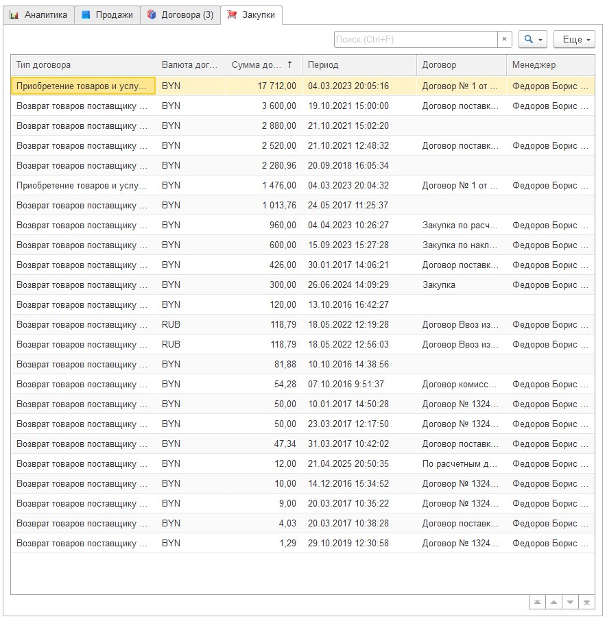
Task: Sort by the Период column header
Action: click(x=359, y=65)
